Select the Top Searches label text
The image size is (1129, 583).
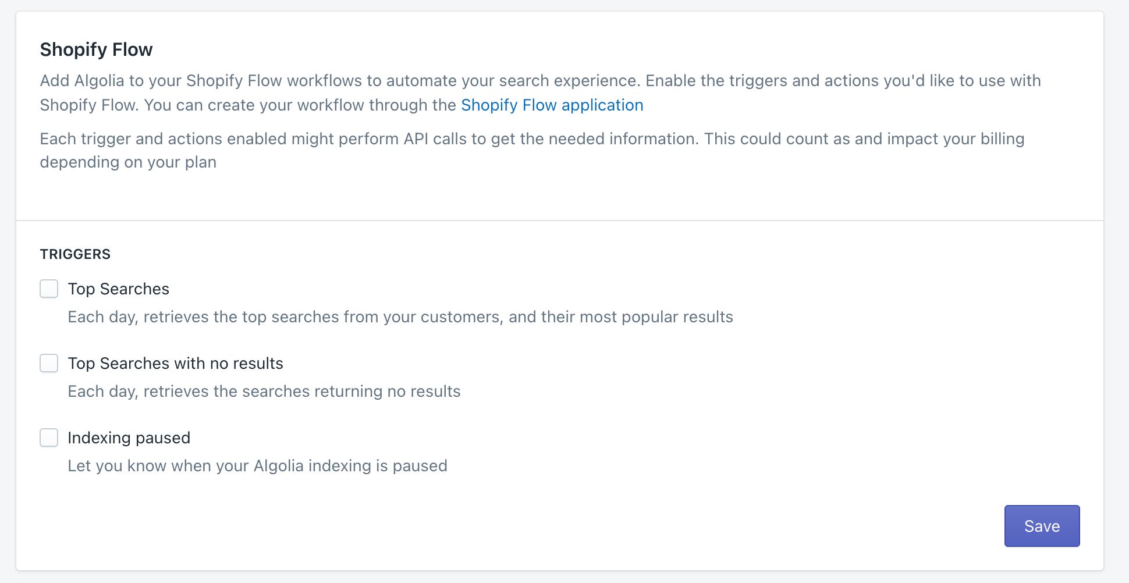coord(118,289)
